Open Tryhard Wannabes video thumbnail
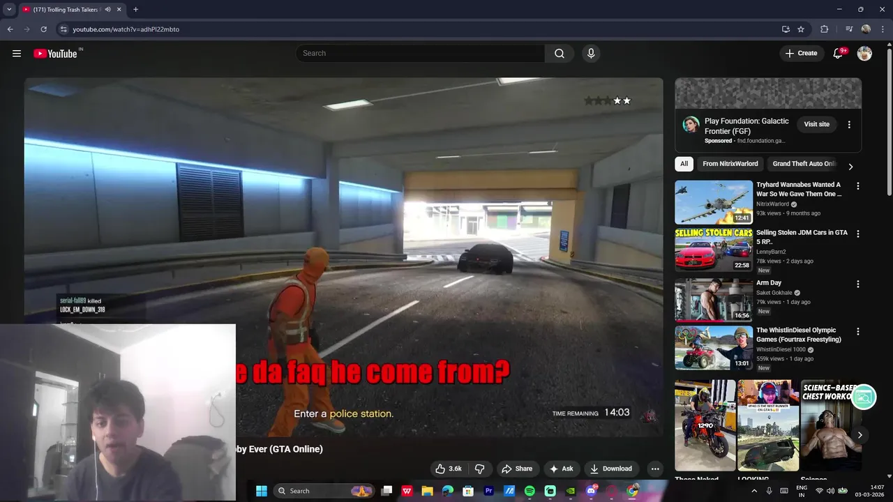 tap(714, 202)
